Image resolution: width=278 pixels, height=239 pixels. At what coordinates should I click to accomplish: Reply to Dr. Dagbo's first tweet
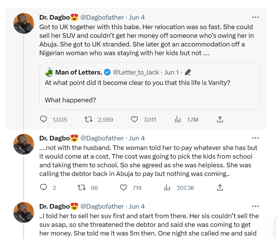click(43, 119)
